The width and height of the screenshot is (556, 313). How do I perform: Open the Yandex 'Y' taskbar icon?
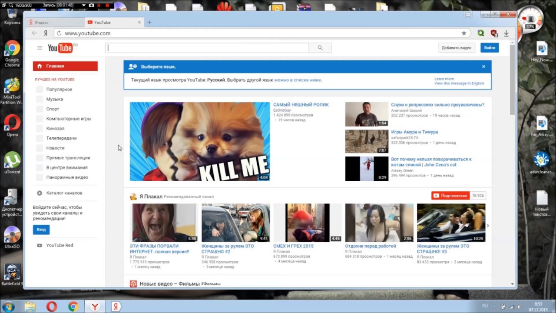95,306
